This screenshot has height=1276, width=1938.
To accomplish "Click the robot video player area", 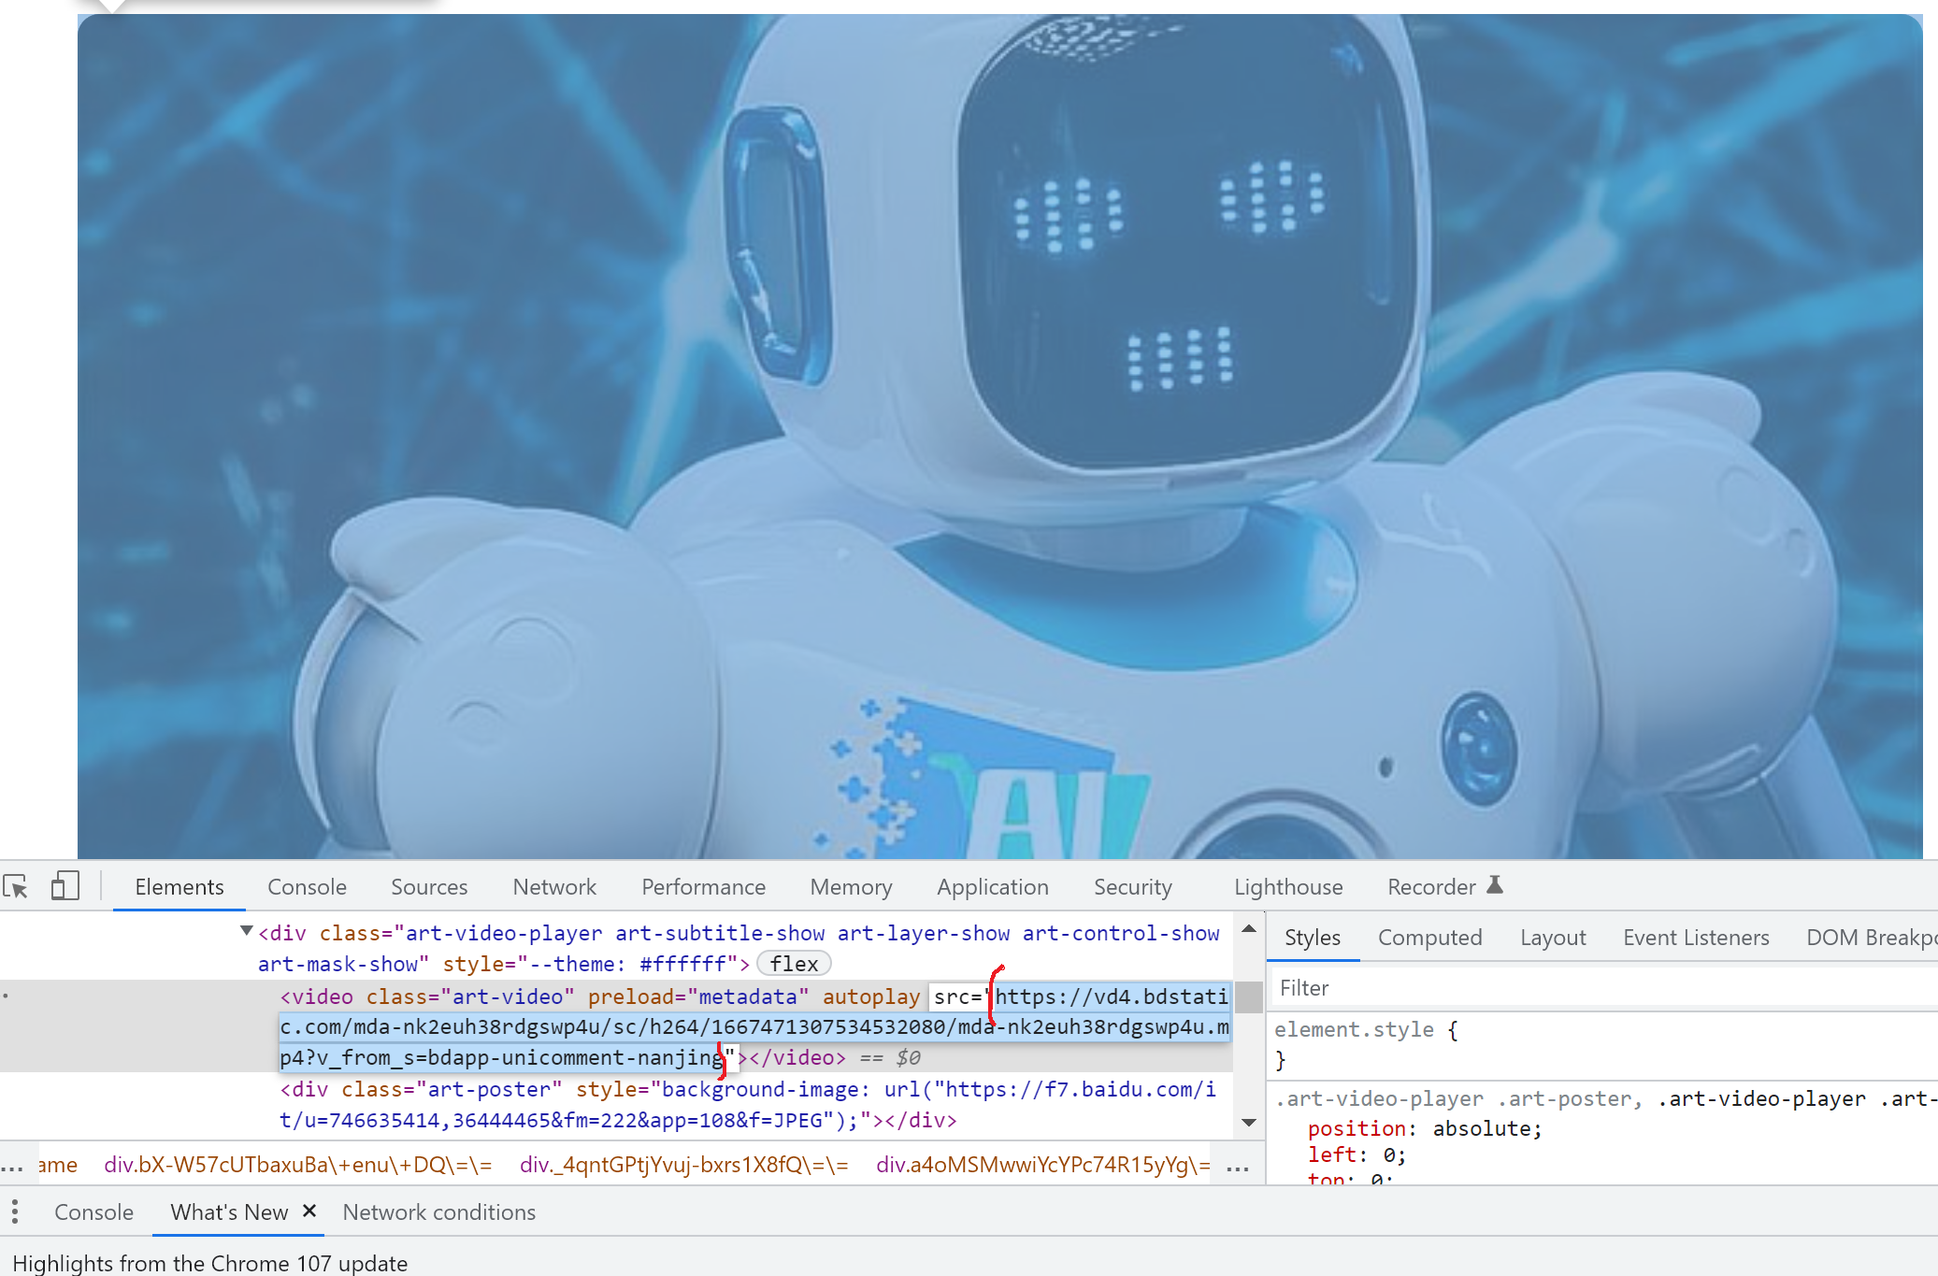I will coord(999,436).
